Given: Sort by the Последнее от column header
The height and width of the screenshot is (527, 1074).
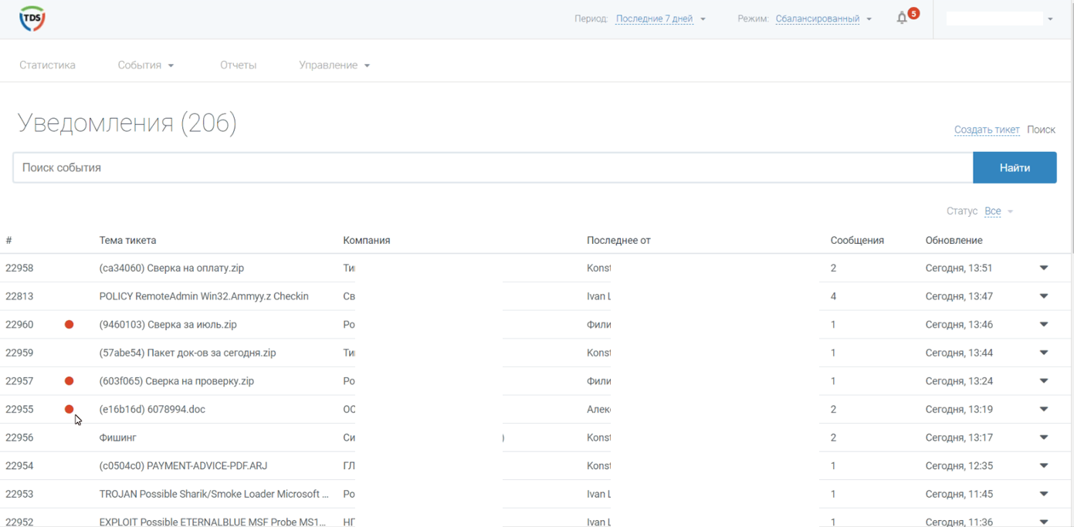Looking at the screenshot, I should click(618, 240).
